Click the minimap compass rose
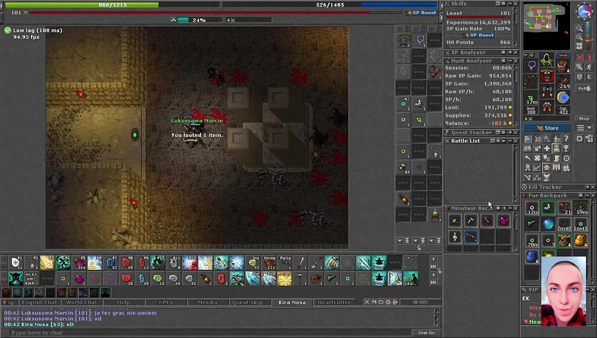597x338 pixels. (x=585, y=11)
